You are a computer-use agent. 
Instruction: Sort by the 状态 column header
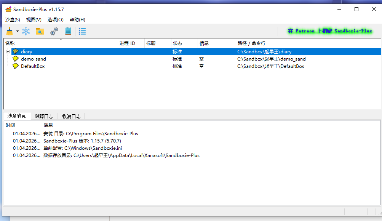(x=184, y=43)
